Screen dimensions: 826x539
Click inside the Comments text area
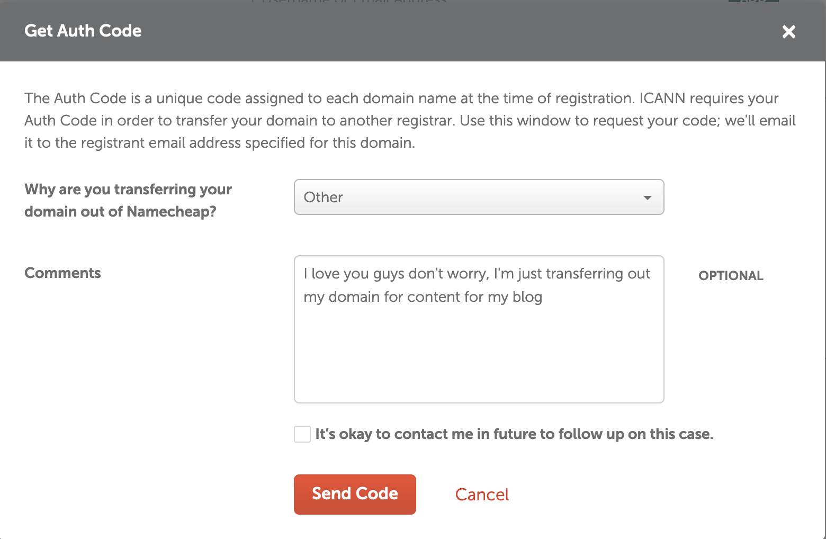479,329
